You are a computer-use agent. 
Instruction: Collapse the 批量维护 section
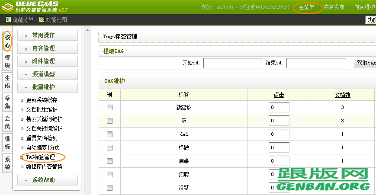(x=48, y=87)
